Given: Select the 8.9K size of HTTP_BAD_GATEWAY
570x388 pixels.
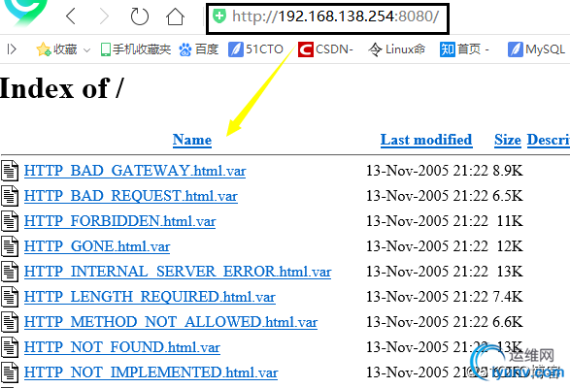Looking at the screenshot, I should pos(508,171).
